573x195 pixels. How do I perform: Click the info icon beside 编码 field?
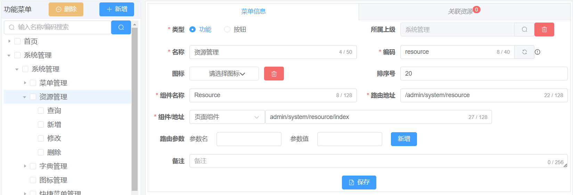coord(538,52)
